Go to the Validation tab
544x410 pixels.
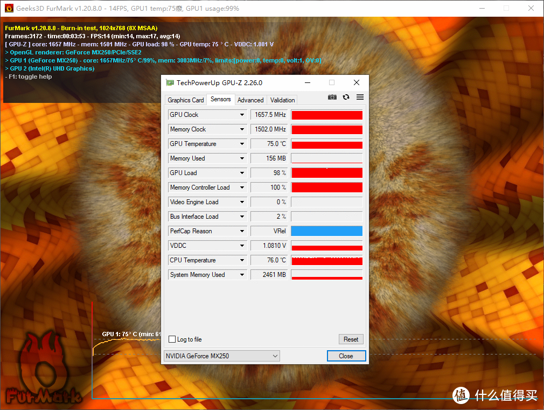282,100
